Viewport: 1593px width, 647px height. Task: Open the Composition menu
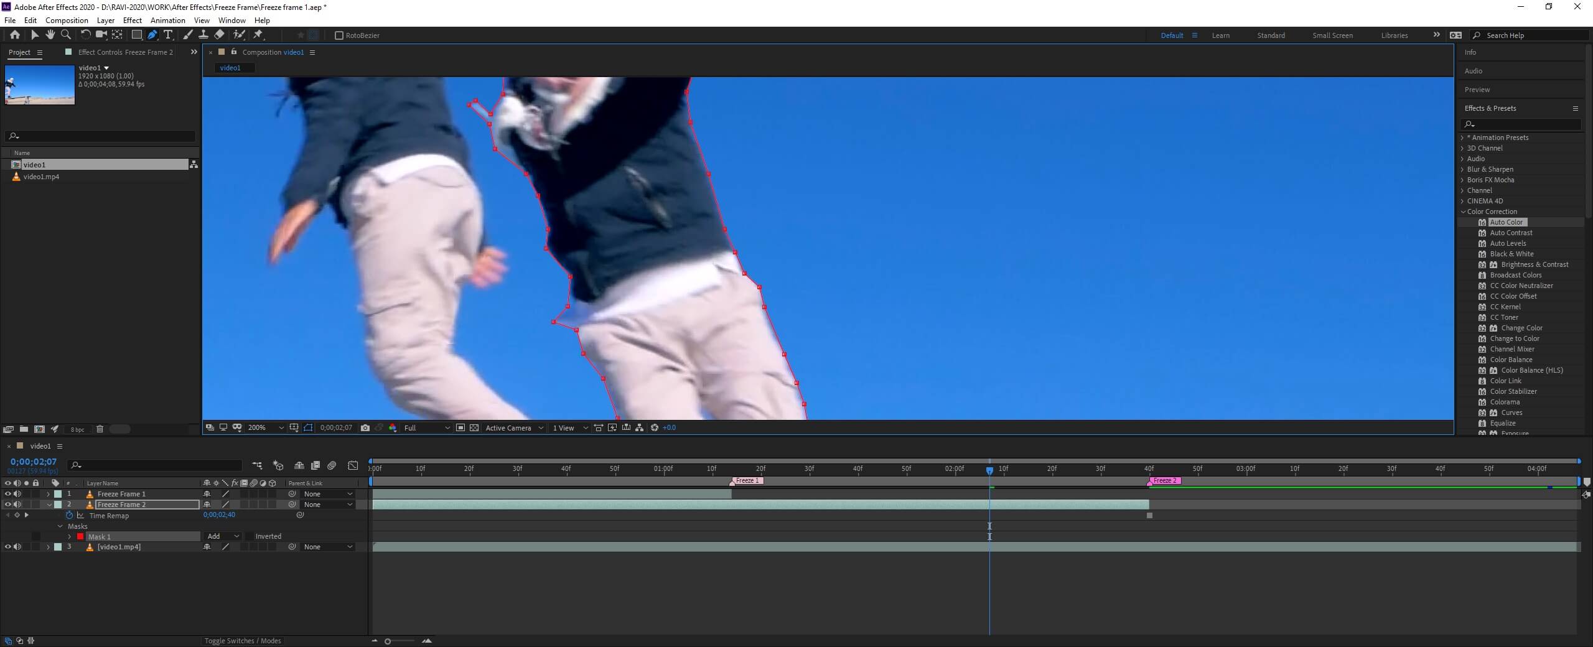(x=67, y=20)
